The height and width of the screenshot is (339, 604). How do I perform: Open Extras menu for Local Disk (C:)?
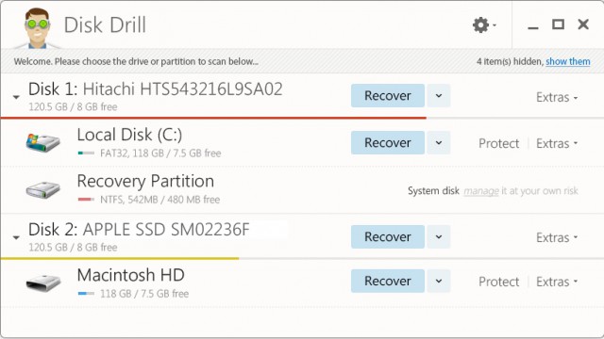pyautogui.click(x=557, y=143)
